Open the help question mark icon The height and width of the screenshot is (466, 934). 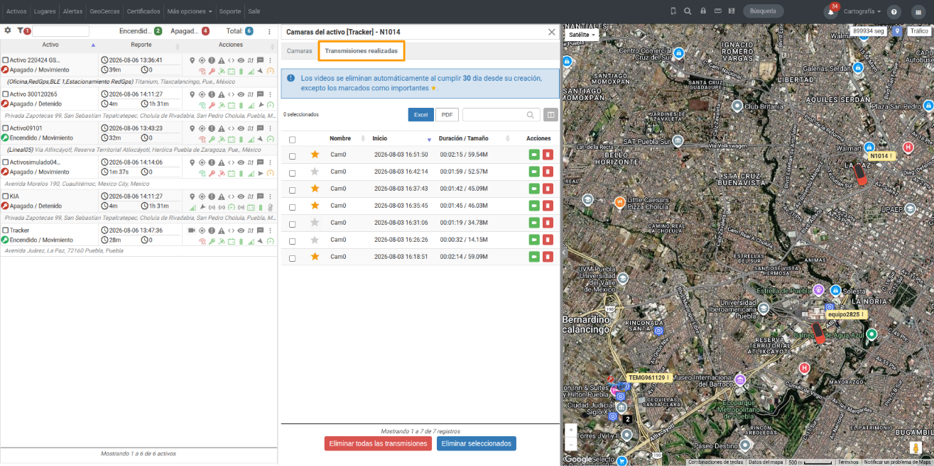click(894, 11)
